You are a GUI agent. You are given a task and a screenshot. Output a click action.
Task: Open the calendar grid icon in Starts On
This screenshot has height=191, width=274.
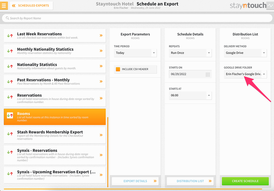208,75
